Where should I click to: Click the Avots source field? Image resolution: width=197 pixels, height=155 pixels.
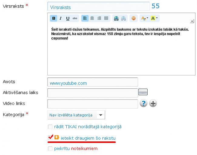pos(93,82)
